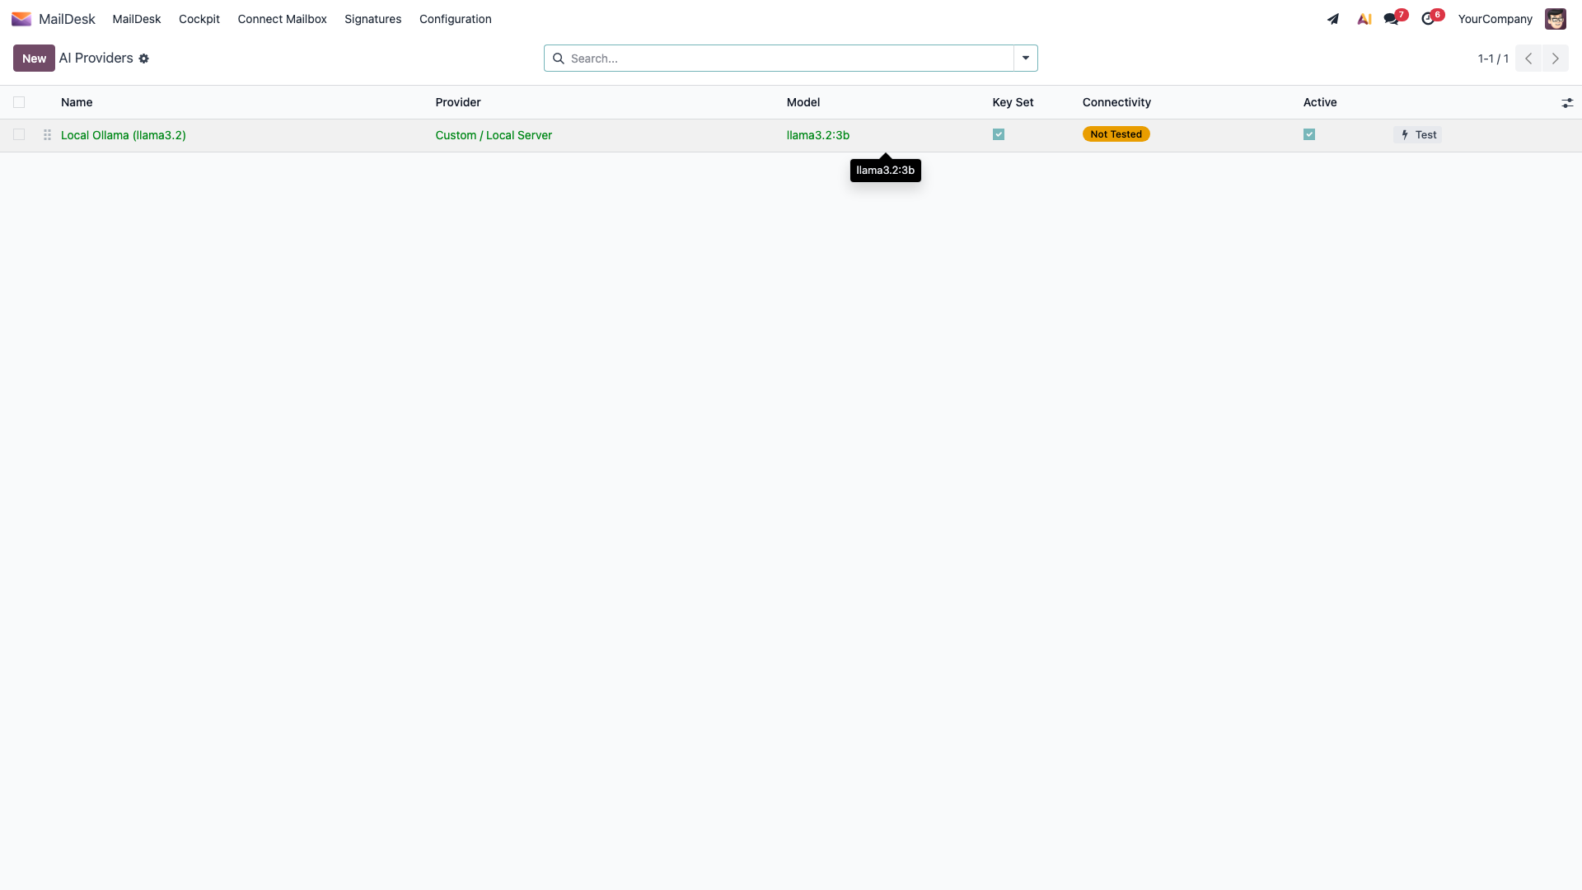
Task: Open the Signatures menu
Action: [x=373, y=19]
